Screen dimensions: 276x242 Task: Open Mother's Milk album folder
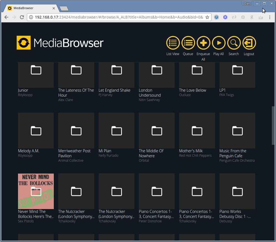point(197,130)
